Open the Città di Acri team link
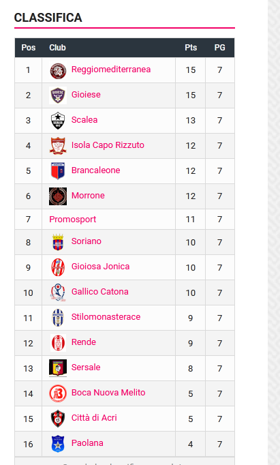This screenshot has height=465, width=280. (x=94, y=418)
